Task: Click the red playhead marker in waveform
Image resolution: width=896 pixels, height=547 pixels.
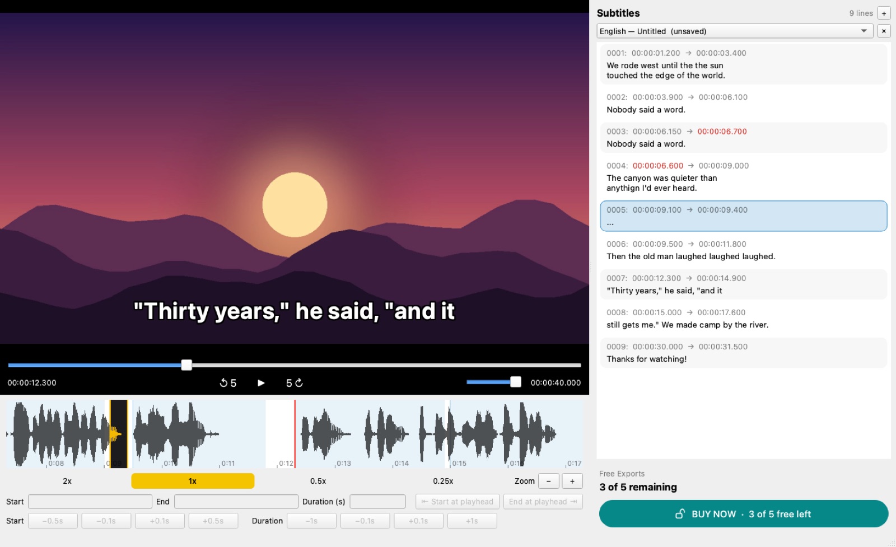Action: pos(295,434)
